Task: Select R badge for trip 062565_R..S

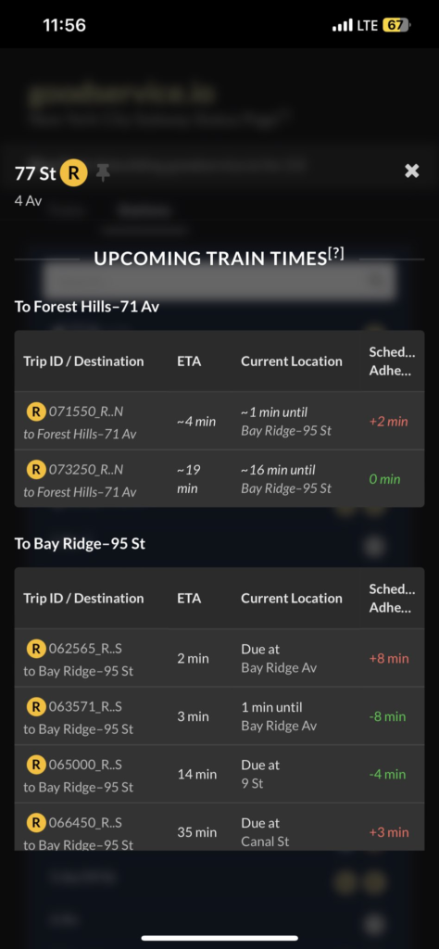Action: pyautogui.click(x=36, y=649)
